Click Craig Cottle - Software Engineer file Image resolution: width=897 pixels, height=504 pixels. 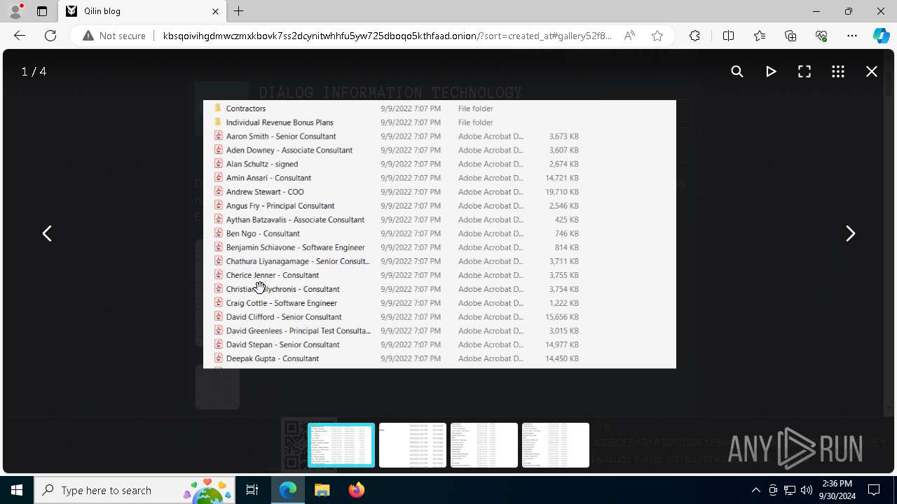(439, 303)
